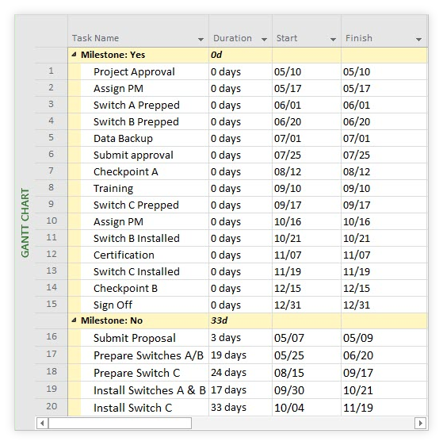Select the Switch C Installed task
The height and width of the screenshot is (445, 443).
(x=136, y=272)
